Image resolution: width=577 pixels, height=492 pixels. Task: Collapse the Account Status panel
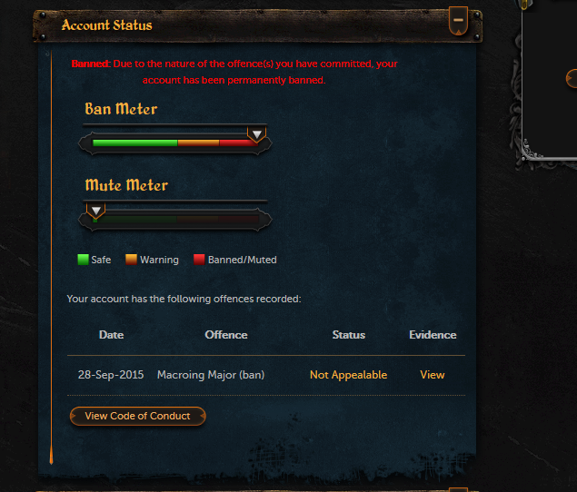click(458, 21)
